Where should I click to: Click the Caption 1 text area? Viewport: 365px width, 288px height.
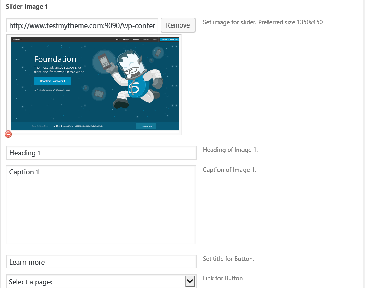tap(101, 204)
